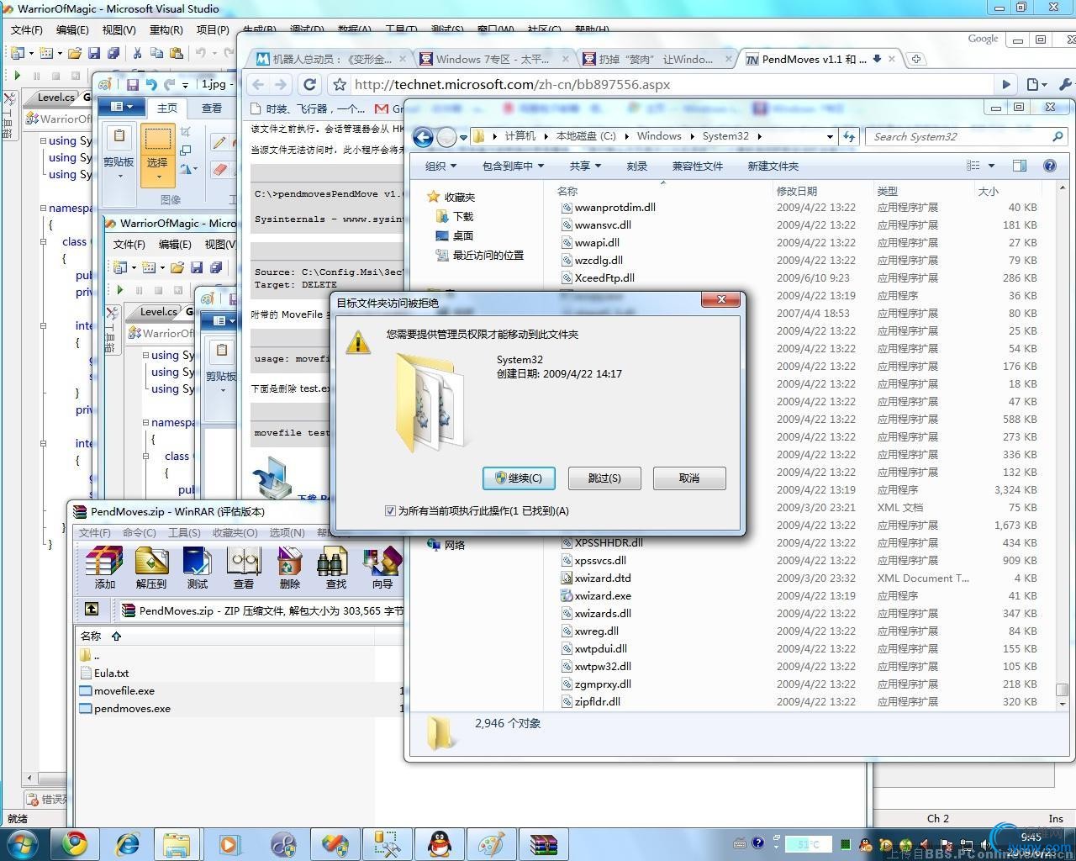Click the 继续(C) continue button
This screenshot has height=861, width=1076.
pos(519,478)
